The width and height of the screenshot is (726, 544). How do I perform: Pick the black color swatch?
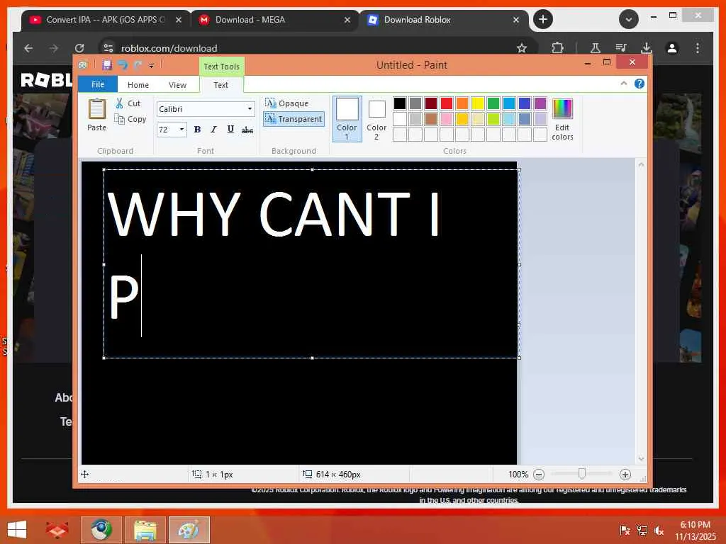[x=400, y=103]
